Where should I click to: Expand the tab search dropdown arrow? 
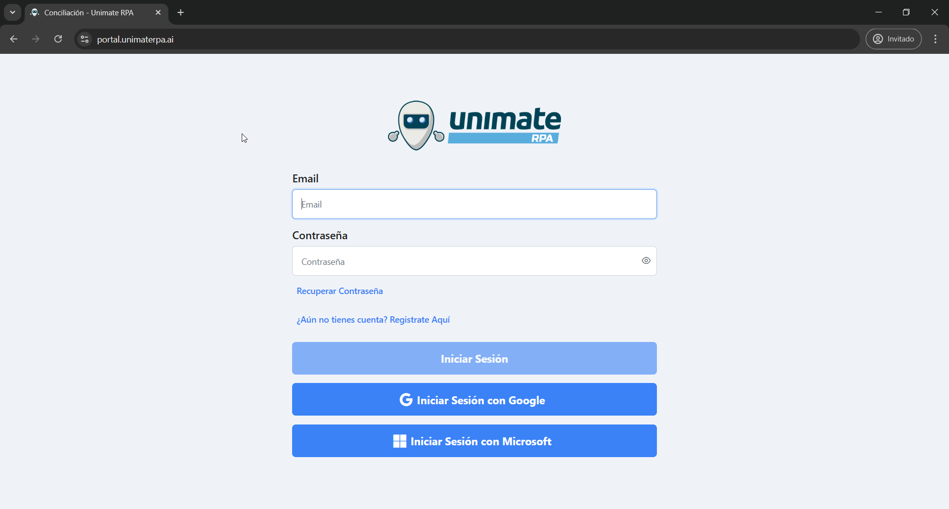(x=12, y=13)
